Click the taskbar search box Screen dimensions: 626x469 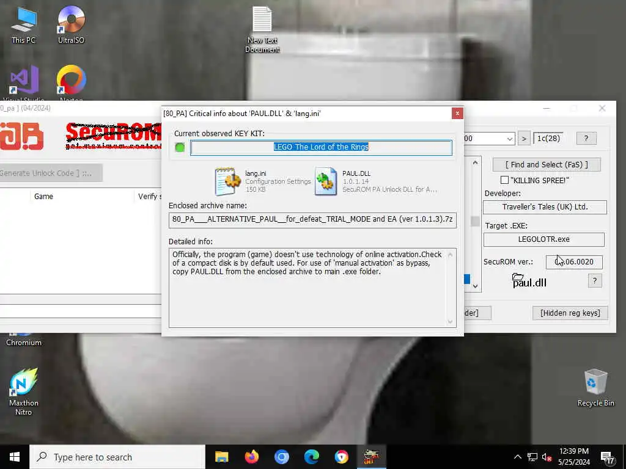click(117, 457)
